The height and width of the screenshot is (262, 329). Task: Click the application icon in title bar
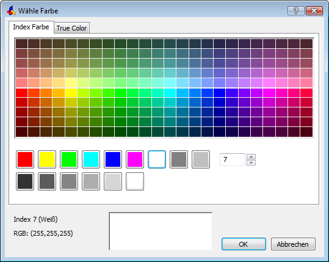[x=11, y=11]
